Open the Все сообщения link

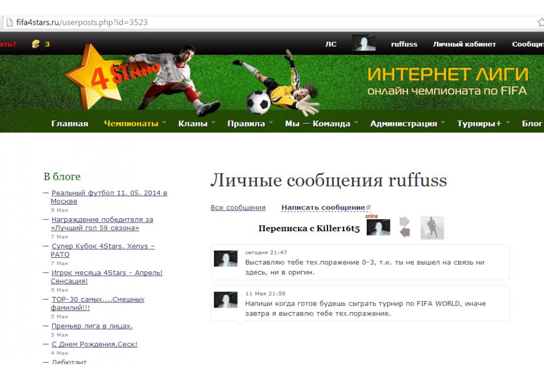pos(238,207)
